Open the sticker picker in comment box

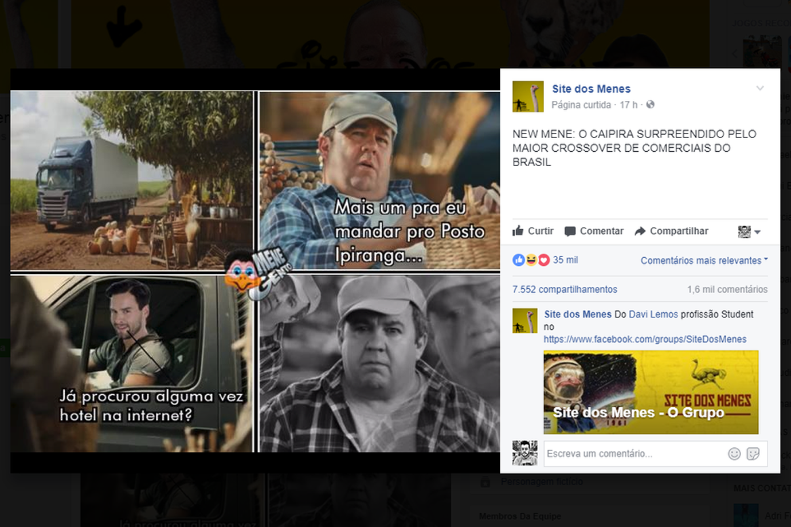pos(753,454)
